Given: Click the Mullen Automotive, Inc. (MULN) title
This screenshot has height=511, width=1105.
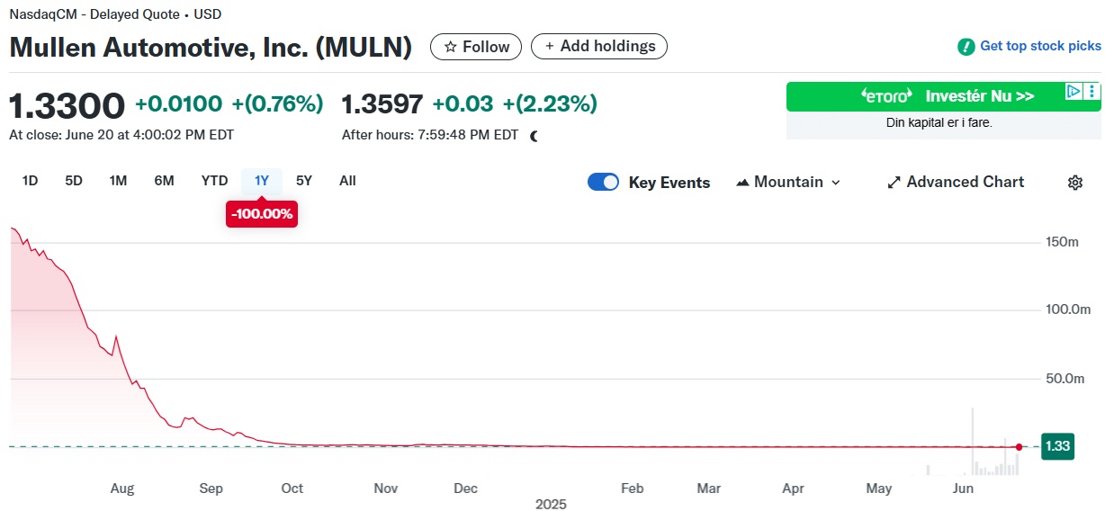Looking at the screenshot, I should (x=211, y=47).
